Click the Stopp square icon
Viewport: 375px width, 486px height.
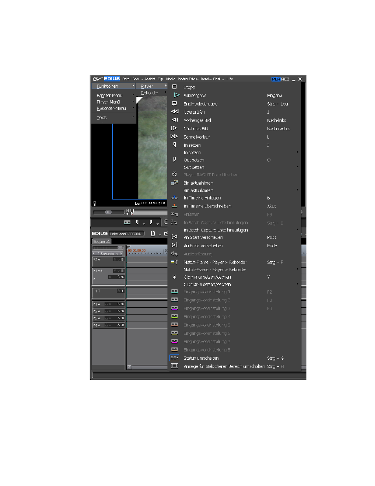175,87
